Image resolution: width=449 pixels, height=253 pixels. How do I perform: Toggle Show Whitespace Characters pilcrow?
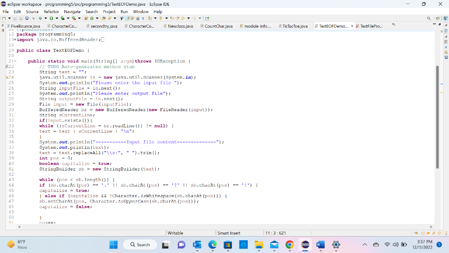click(x=143, y=18)
